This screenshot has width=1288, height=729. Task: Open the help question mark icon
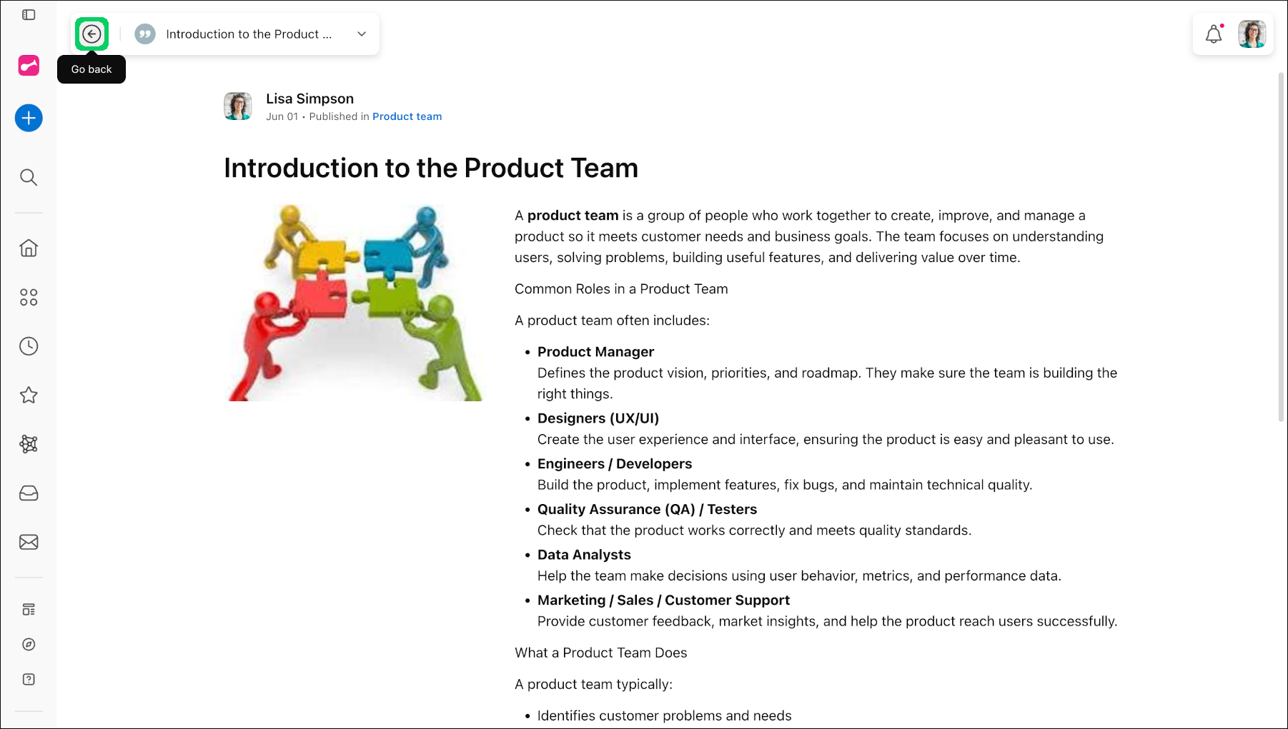coord(29,679)
